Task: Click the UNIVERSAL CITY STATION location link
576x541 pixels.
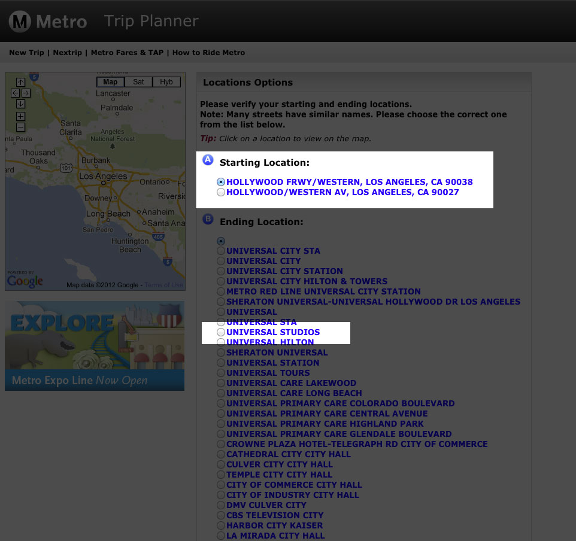Action: click(x=284, y=272)
